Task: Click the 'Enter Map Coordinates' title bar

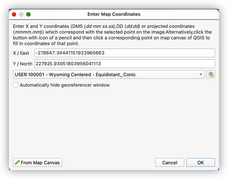Action: pyautogui.click(x=114, y=14)
